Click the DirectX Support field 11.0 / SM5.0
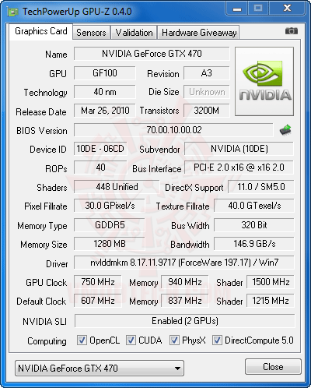This screenshot has height=388, width=311. pos(261,187)
